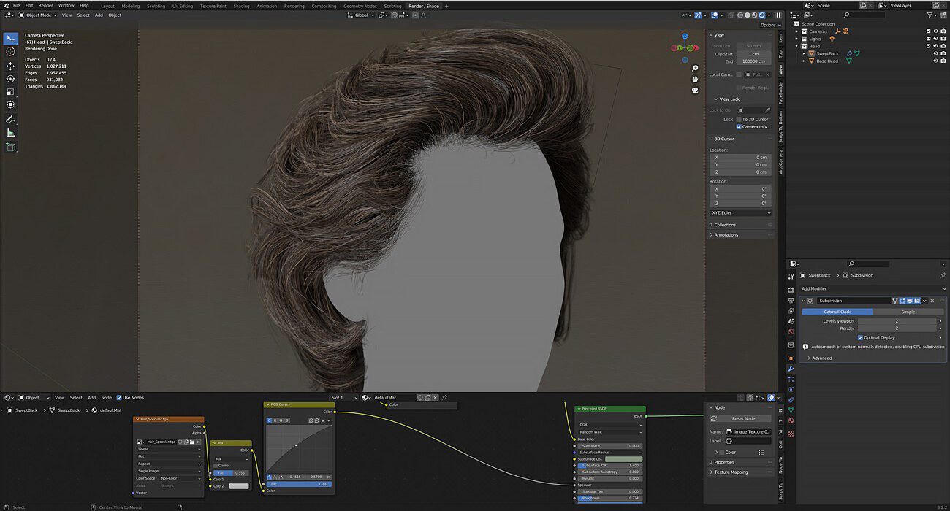Select the Select Box tool
Viewport: 950px width, 511px height.
click(x=10, y=38)
